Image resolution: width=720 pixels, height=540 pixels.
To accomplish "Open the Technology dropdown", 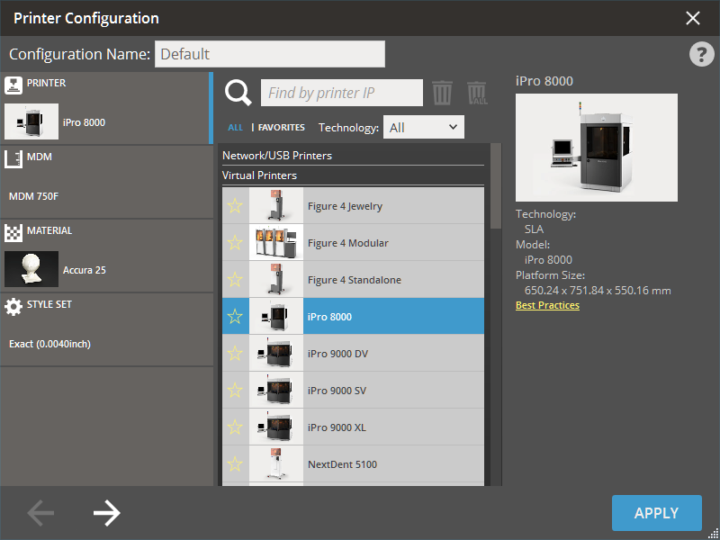I will pyautogui.click(x=423, y=127).
